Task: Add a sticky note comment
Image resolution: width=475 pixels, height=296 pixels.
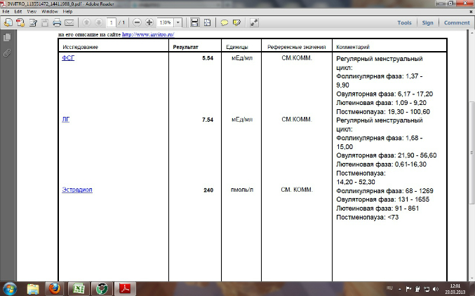Action: [225, 22]
